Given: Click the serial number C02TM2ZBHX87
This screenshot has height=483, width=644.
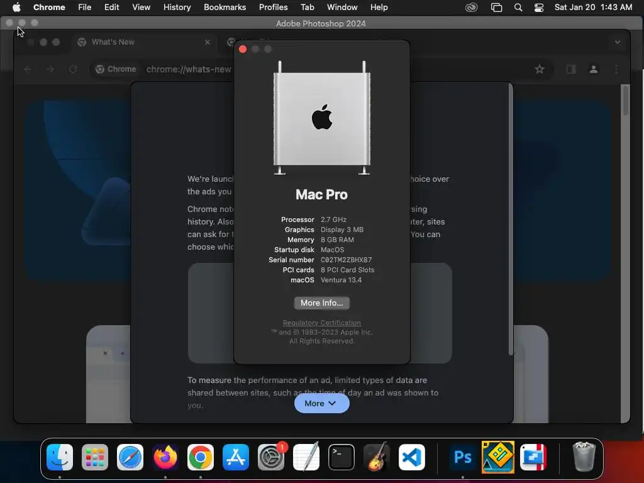Looking at the screenshot, I should 347,260.
